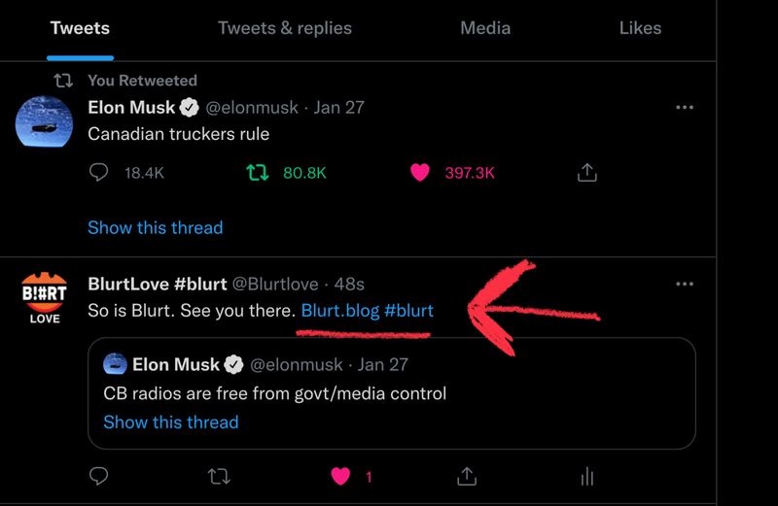Click the #blurt hashtag in tweet text
The height and width of the screenshot is (506, 778).
409,311
